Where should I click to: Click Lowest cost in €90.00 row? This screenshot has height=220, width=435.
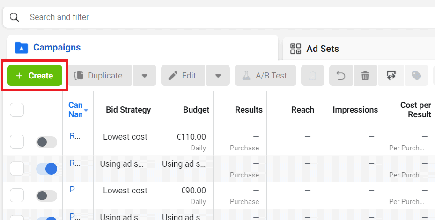pyautogui.click(x=125, y=191)
